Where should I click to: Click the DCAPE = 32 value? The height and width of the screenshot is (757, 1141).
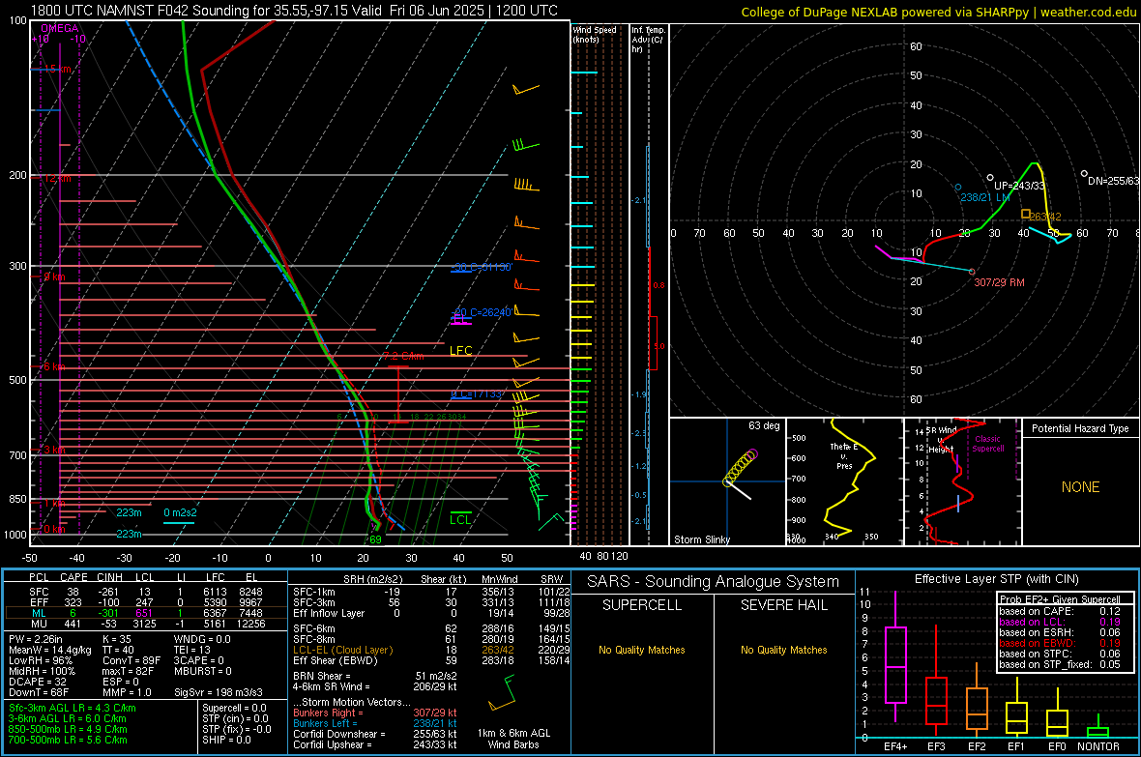point(38,682)
